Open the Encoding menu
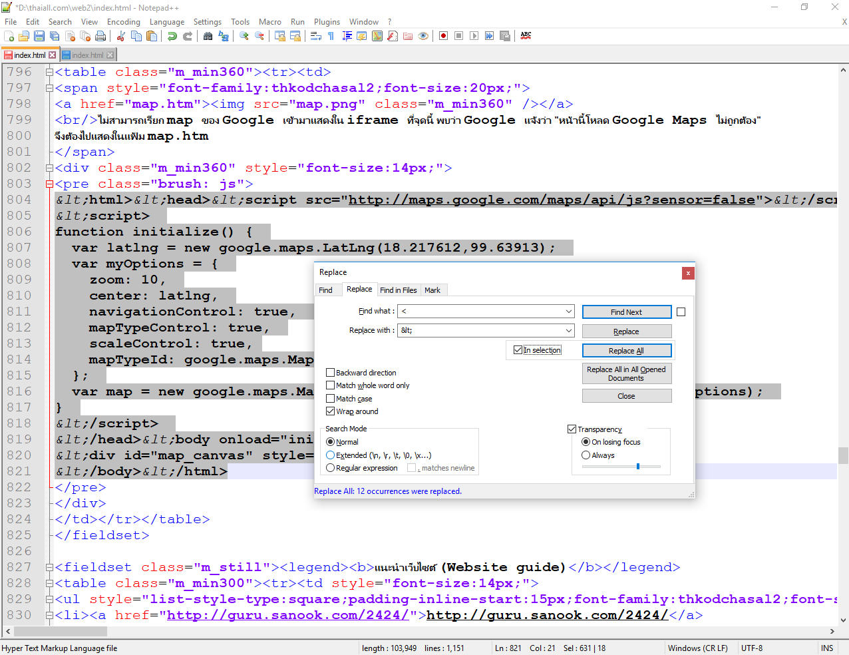Viewport: 849px width, 655px height. [x=124, y=22]
